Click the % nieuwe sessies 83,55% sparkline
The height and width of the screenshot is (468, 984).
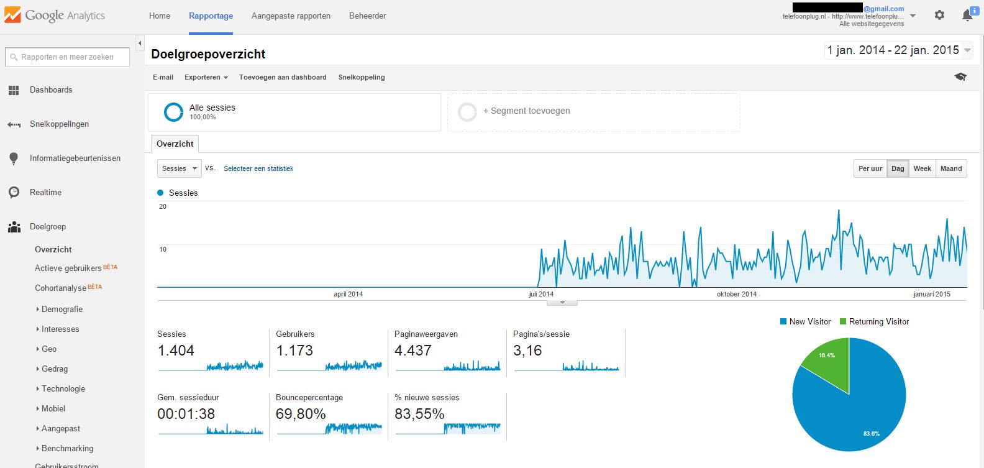[448, 428]
